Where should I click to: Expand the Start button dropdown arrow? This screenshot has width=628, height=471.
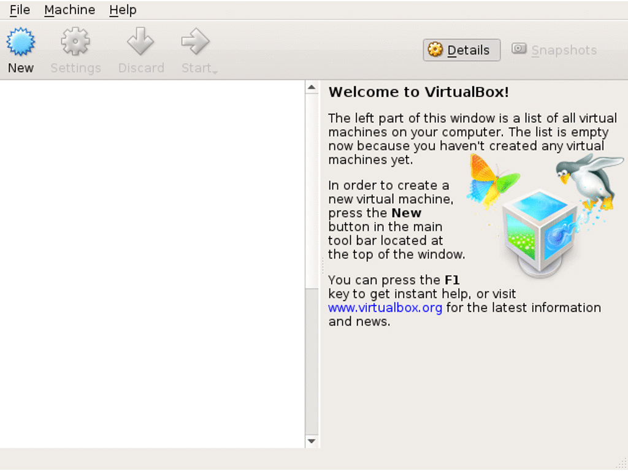215,72
